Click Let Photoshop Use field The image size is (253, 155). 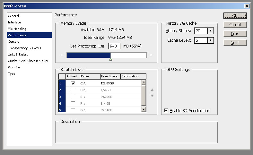pyautogui.click(x=114, y=46)
